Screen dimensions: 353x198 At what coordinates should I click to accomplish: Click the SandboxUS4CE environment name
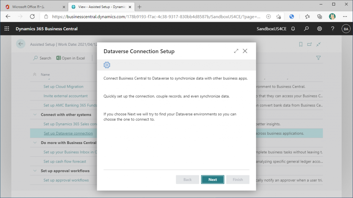click(272, 29)
